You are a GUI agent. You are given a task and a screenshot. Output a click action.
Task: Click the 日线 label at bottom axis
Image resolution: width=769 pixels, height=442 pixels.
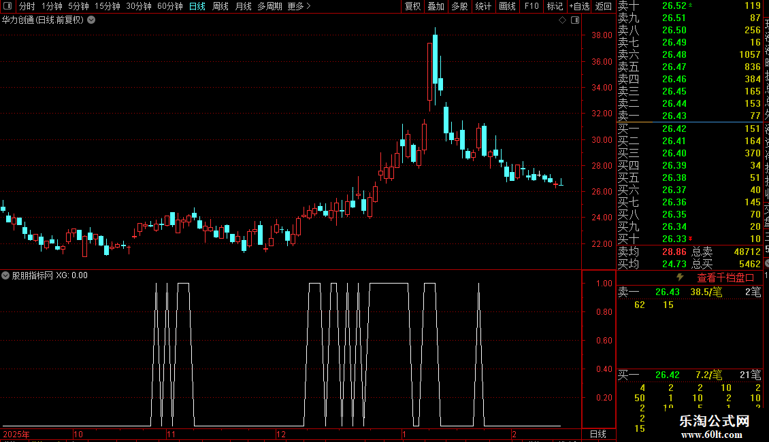tap(598, 434)
